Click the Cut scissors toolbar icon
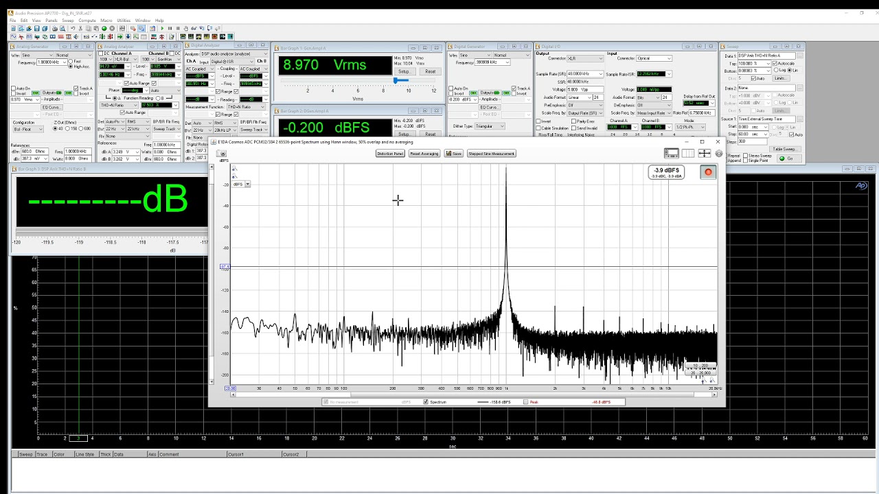Image resolution: width=879 pixels, height=494 pixels. click(80, 28)
